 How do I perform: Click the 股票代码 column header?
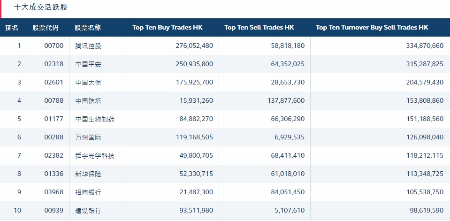(x=46, y=28)
